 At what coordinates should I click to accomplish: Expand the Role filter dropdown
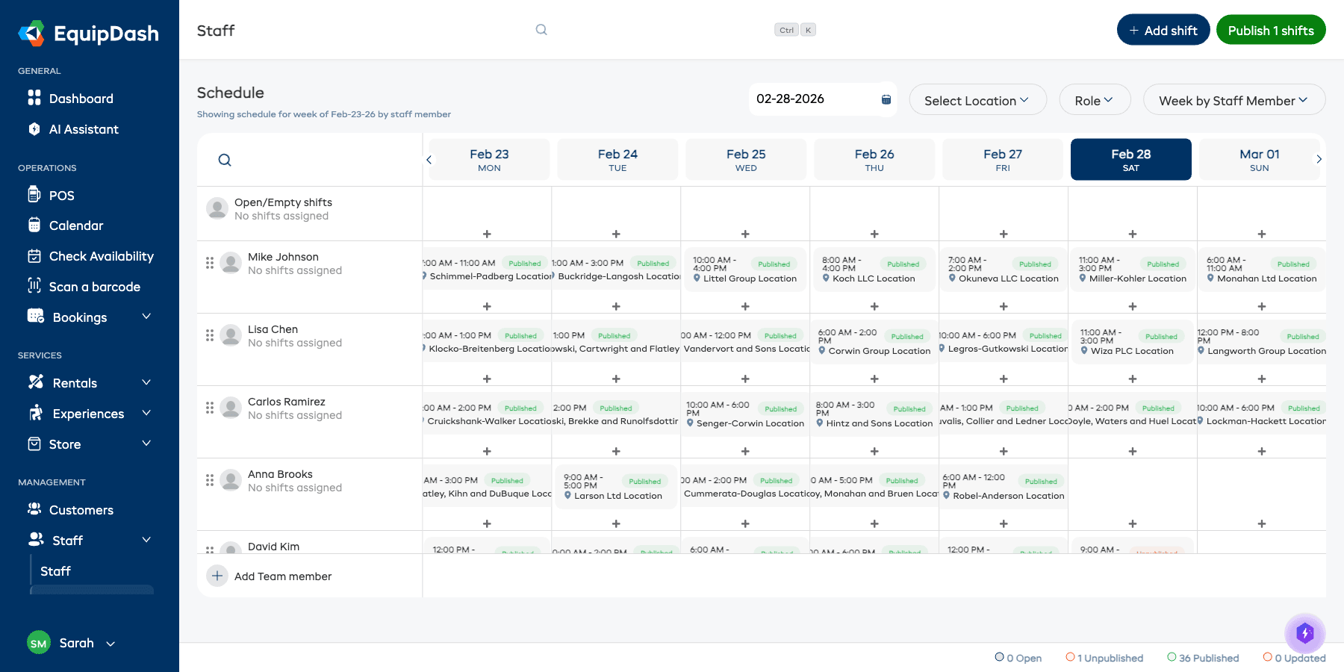[x=1095, y=99]
